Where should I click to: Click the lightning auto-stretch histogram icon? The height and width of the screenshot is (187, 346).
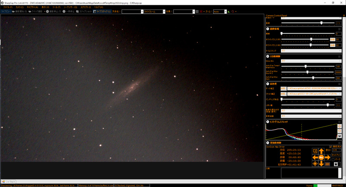pos(340,126)
